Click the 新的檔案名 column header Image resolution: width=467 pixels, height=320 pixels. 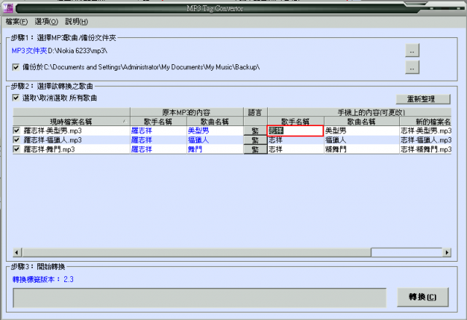[426, 121]
